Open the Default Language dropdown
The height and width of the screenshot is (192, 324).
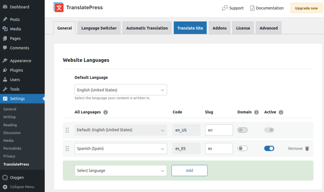pyautogui.click(x=121, y=90)
